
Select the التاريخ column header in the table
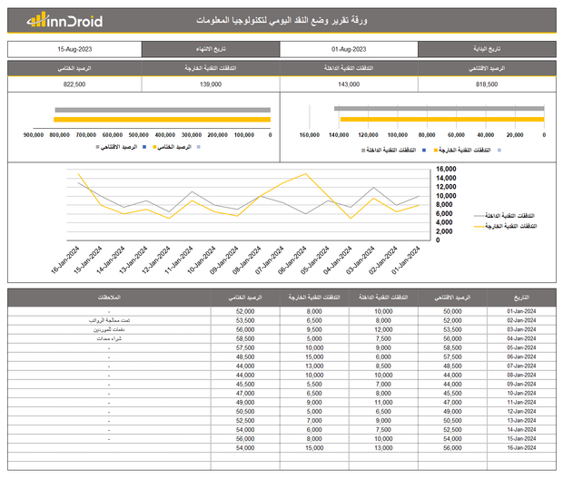click(x=521, y=298)
